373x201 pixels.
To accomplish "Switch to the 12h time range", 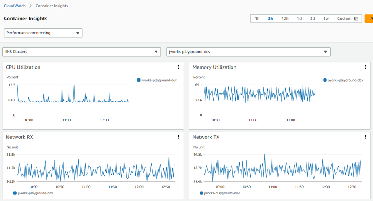I will pos(285,19).
